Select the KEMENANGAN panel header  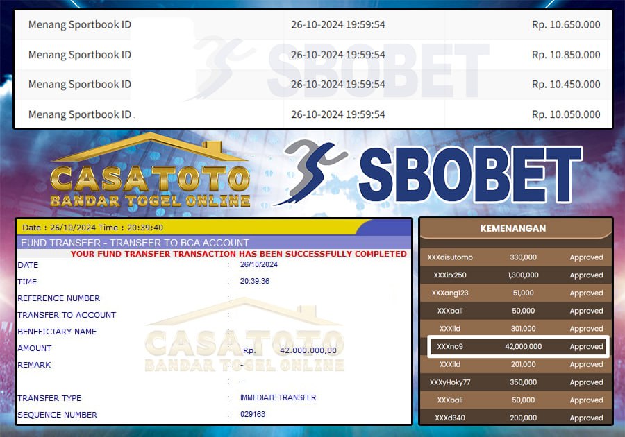tap(512, 228)
